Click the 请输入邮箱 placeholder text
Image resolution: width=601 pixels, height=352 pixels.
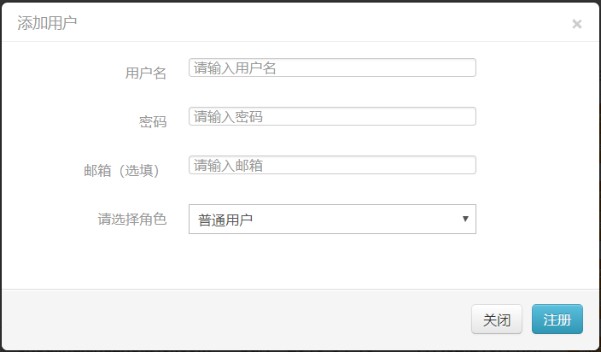[228, 166]
